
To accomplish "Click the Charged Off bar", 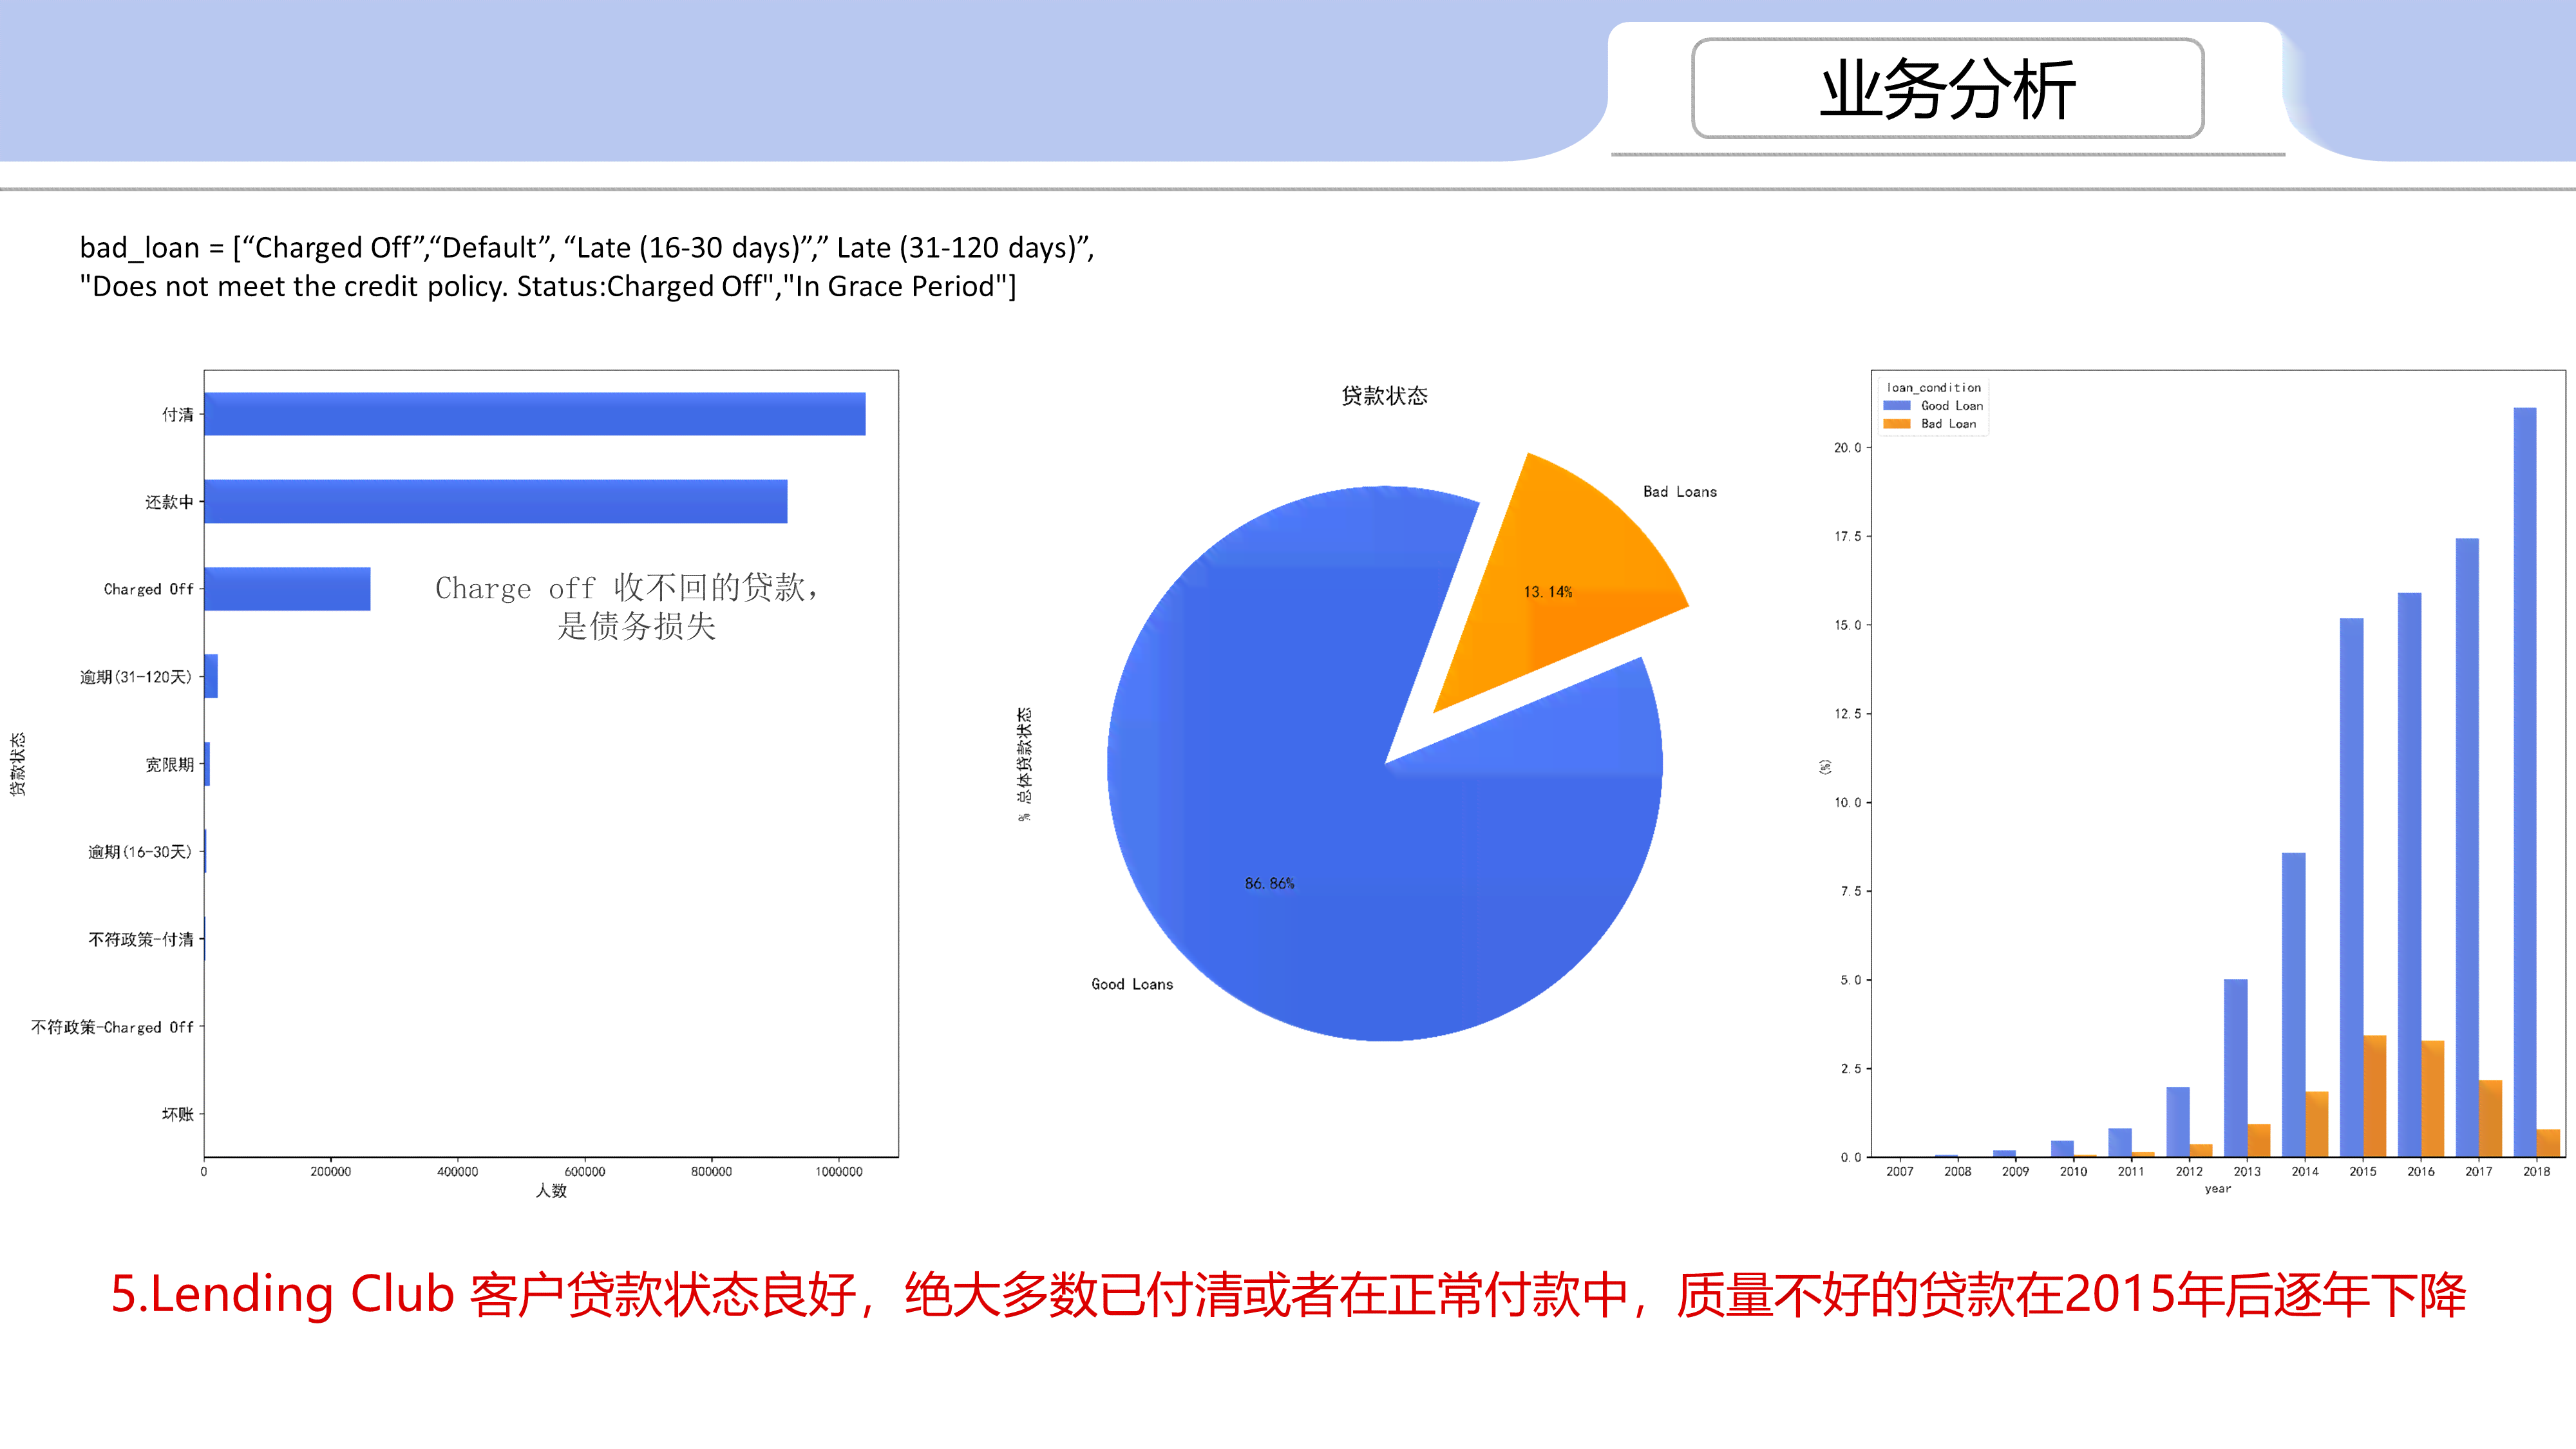I will pyautogui.click(x=288, y=589).
